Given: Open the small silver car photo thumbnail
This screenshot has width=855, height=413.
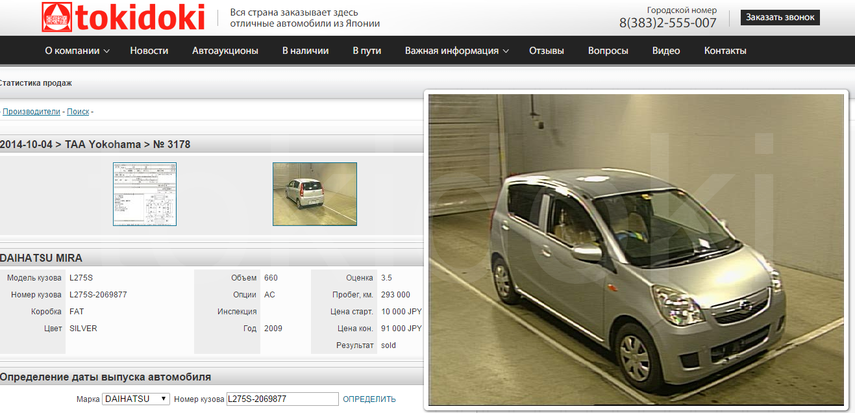Looking at the screenshot, I should (315, 194).
